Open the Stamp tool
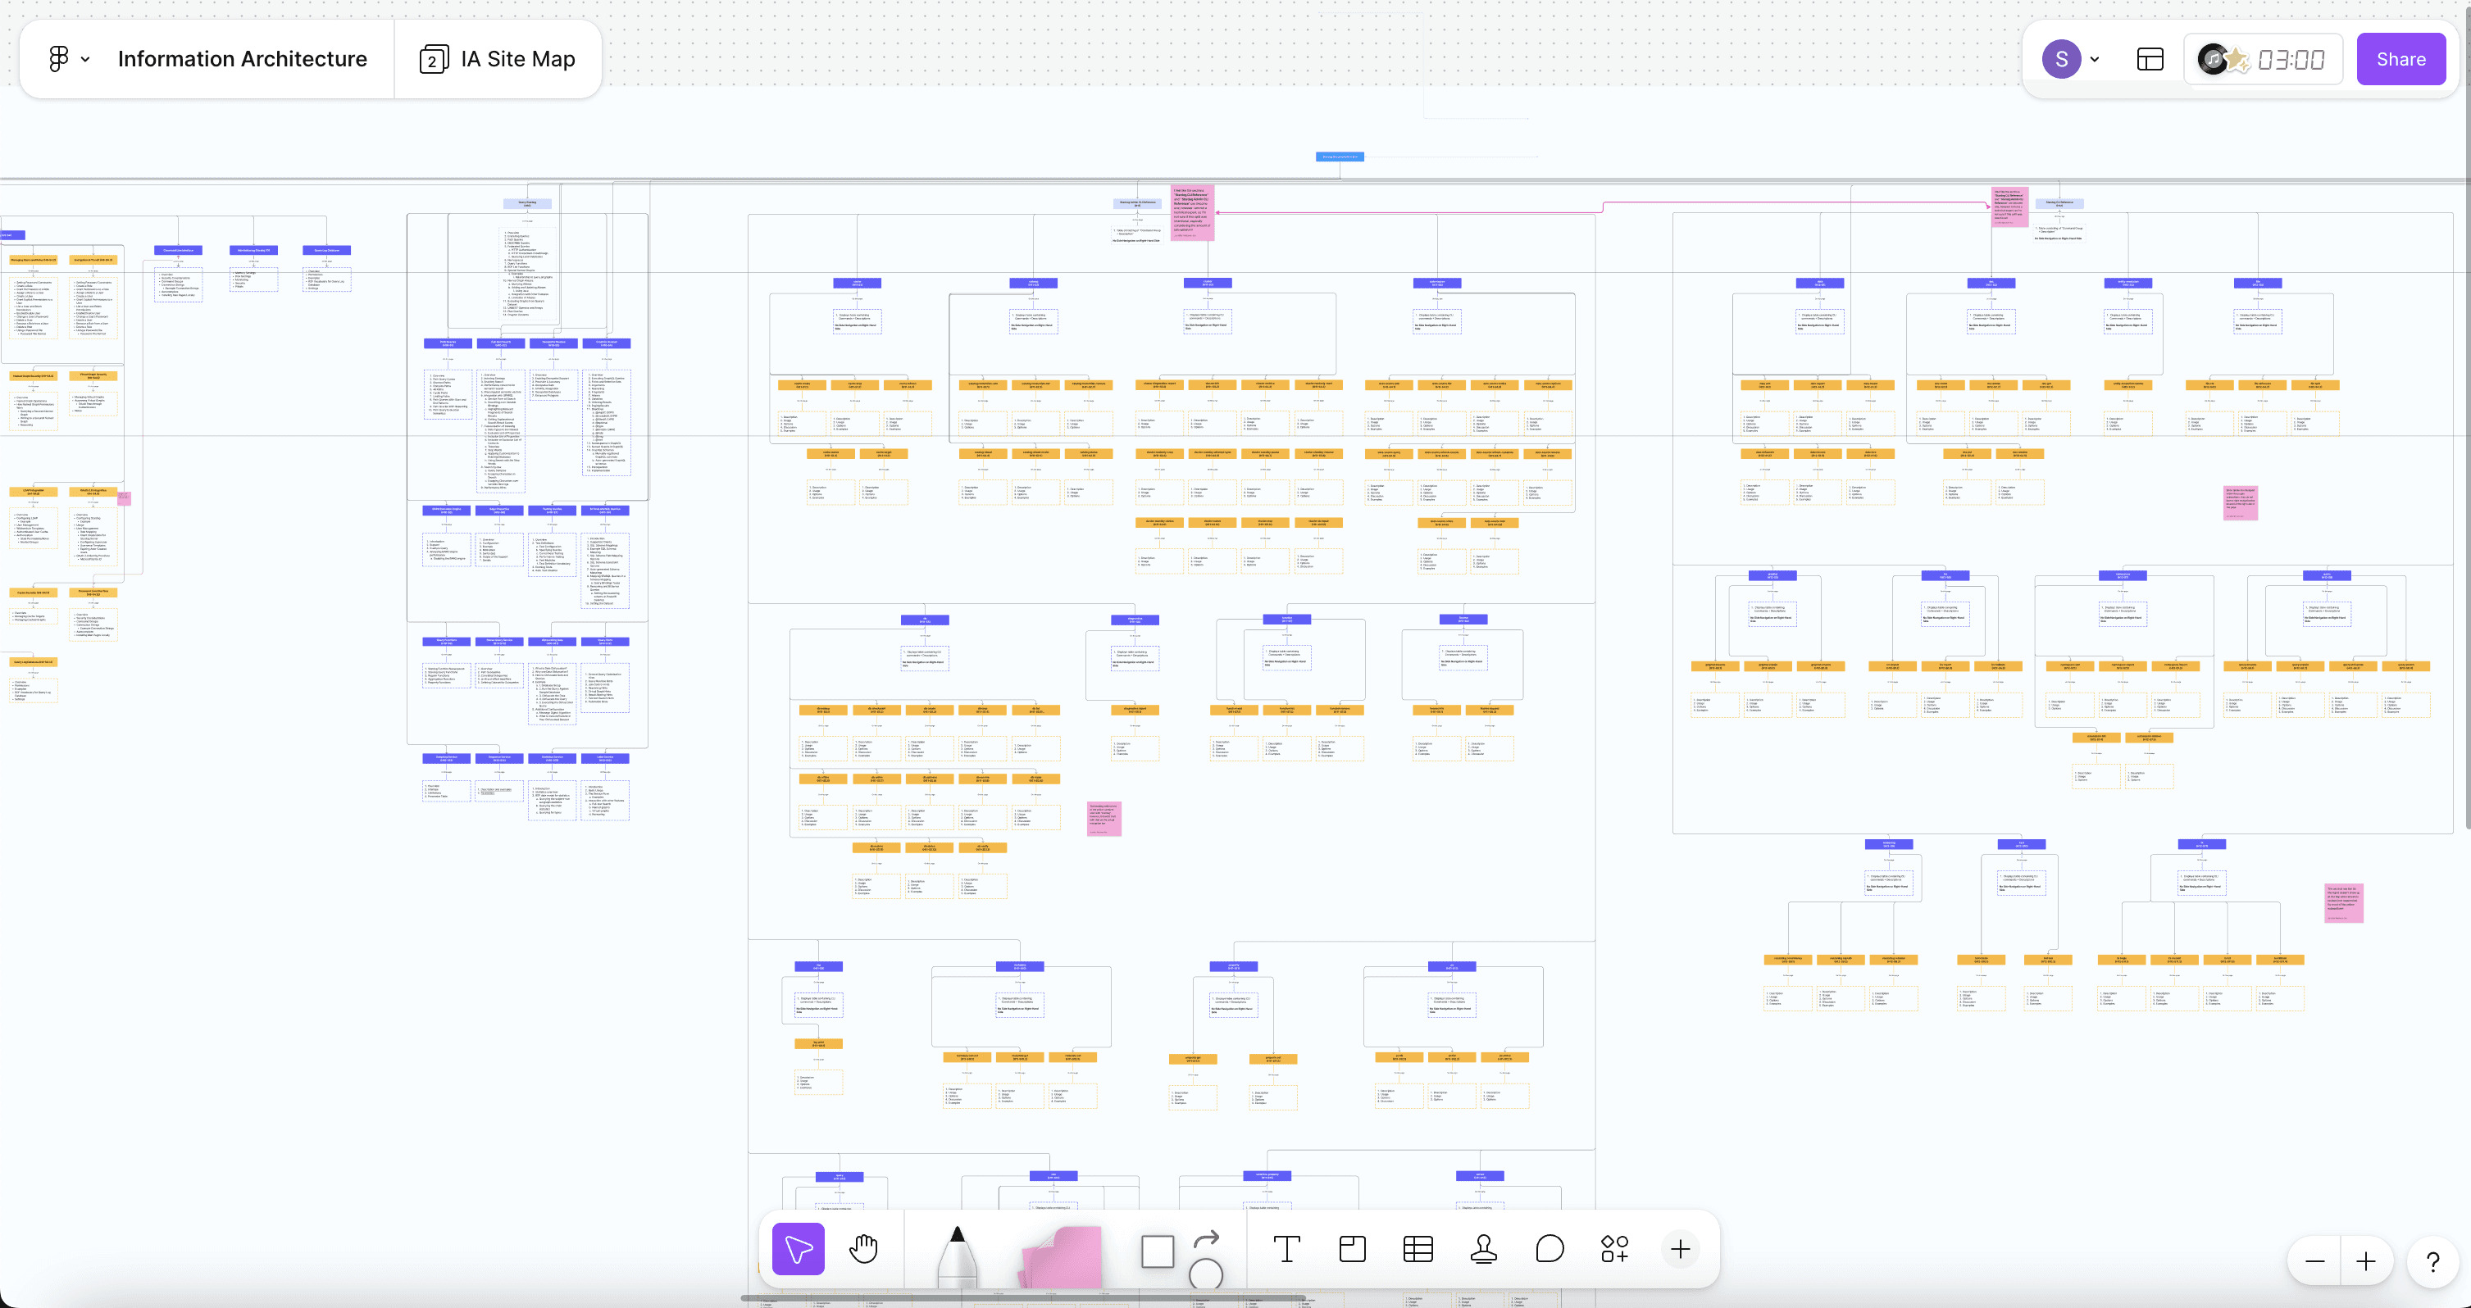 click(1484, 1248)
